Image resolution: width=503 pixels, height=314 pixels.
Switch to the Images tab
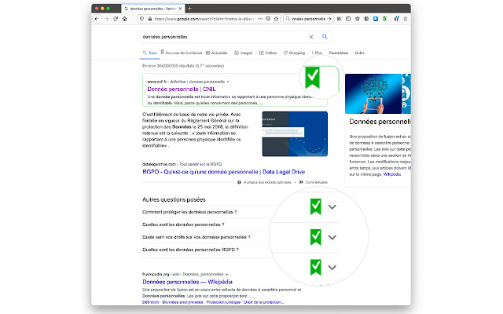pyautogui.click(x=244, y=53)
